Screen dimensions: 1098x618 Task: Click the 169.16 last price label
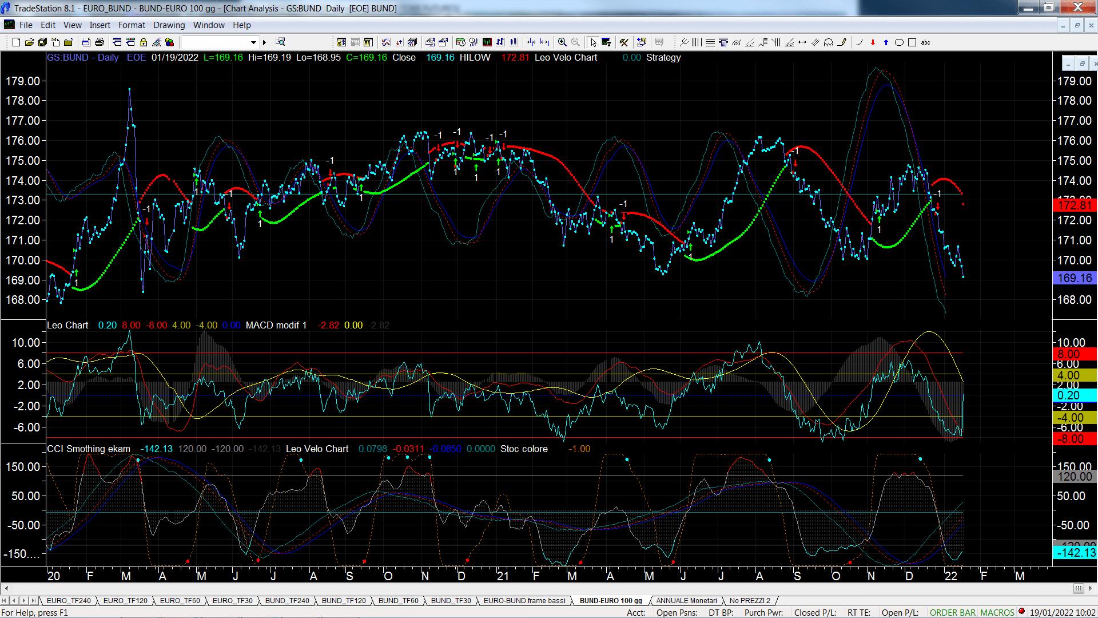(x=1075, y=278)
